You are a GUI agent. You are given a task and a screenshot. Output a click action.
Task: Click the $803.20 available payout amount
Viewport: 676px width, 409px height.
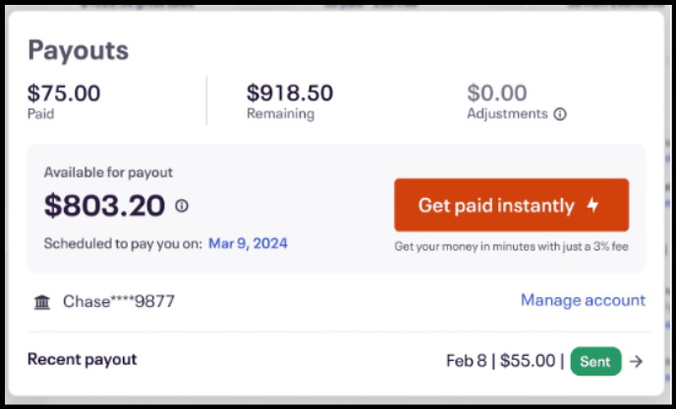point(105,205)
